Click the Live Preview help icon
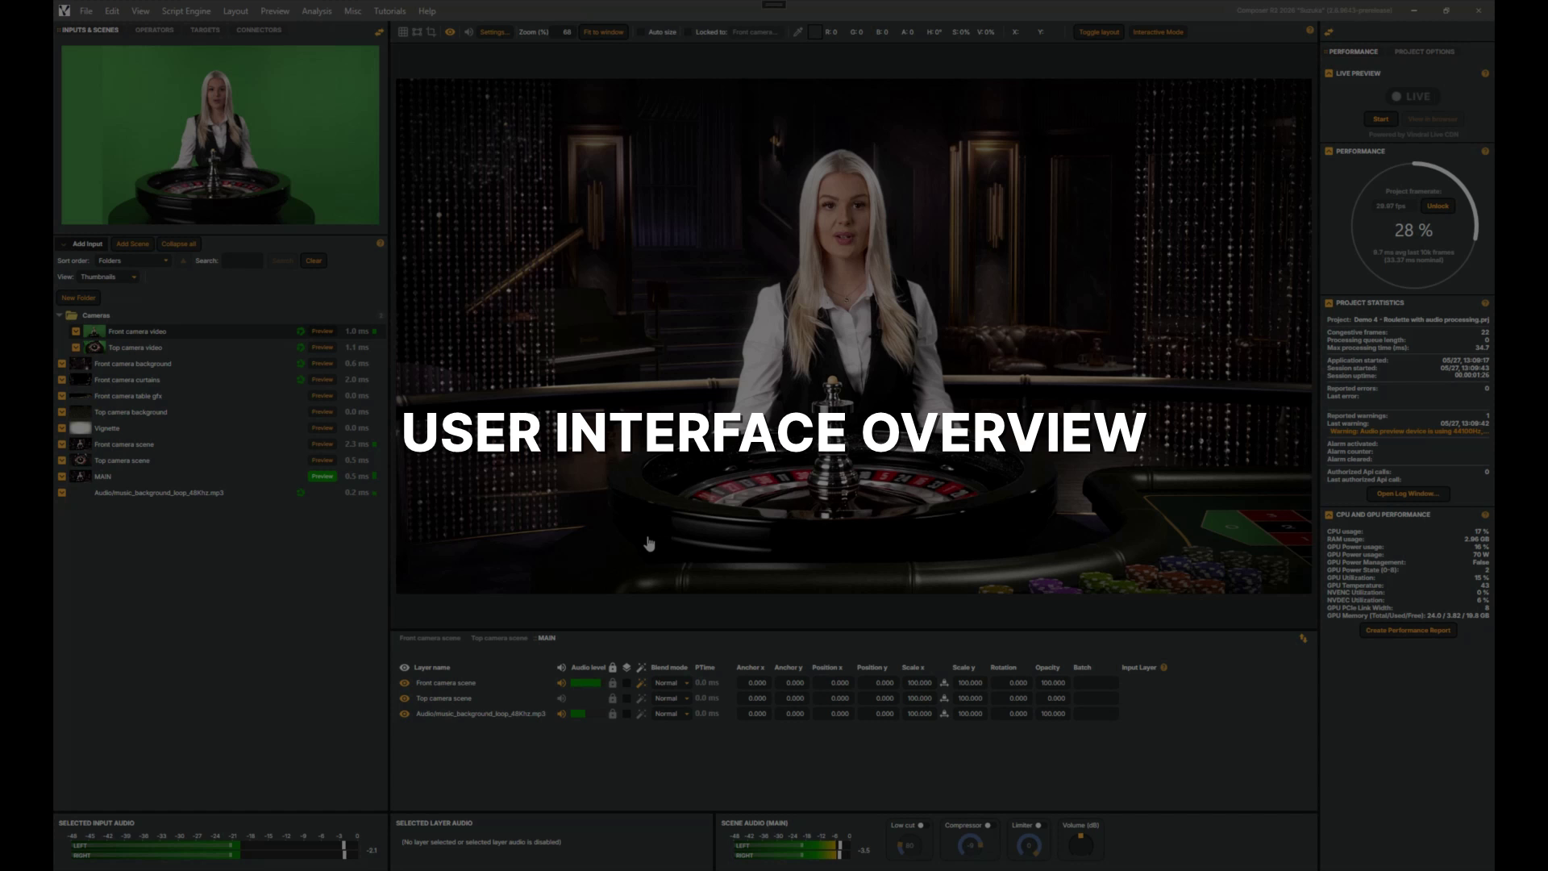Image resolution: width=1548 pixels, height=871 pixels. point(1484,73)
